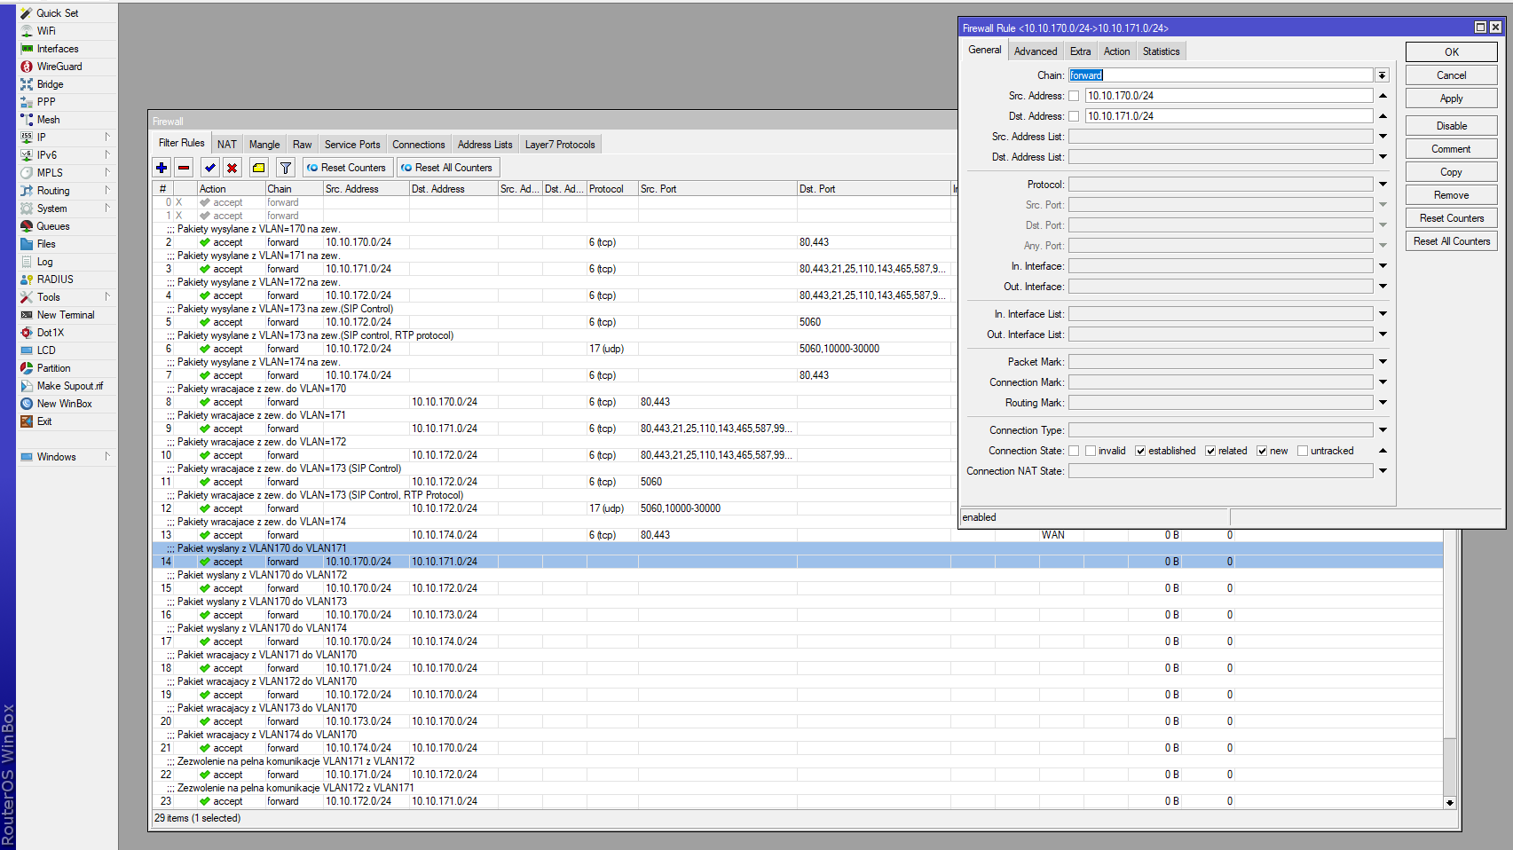Enable rule with blue checkmark icon
This screenshot has height=850, width=1513.
point(210,168)
